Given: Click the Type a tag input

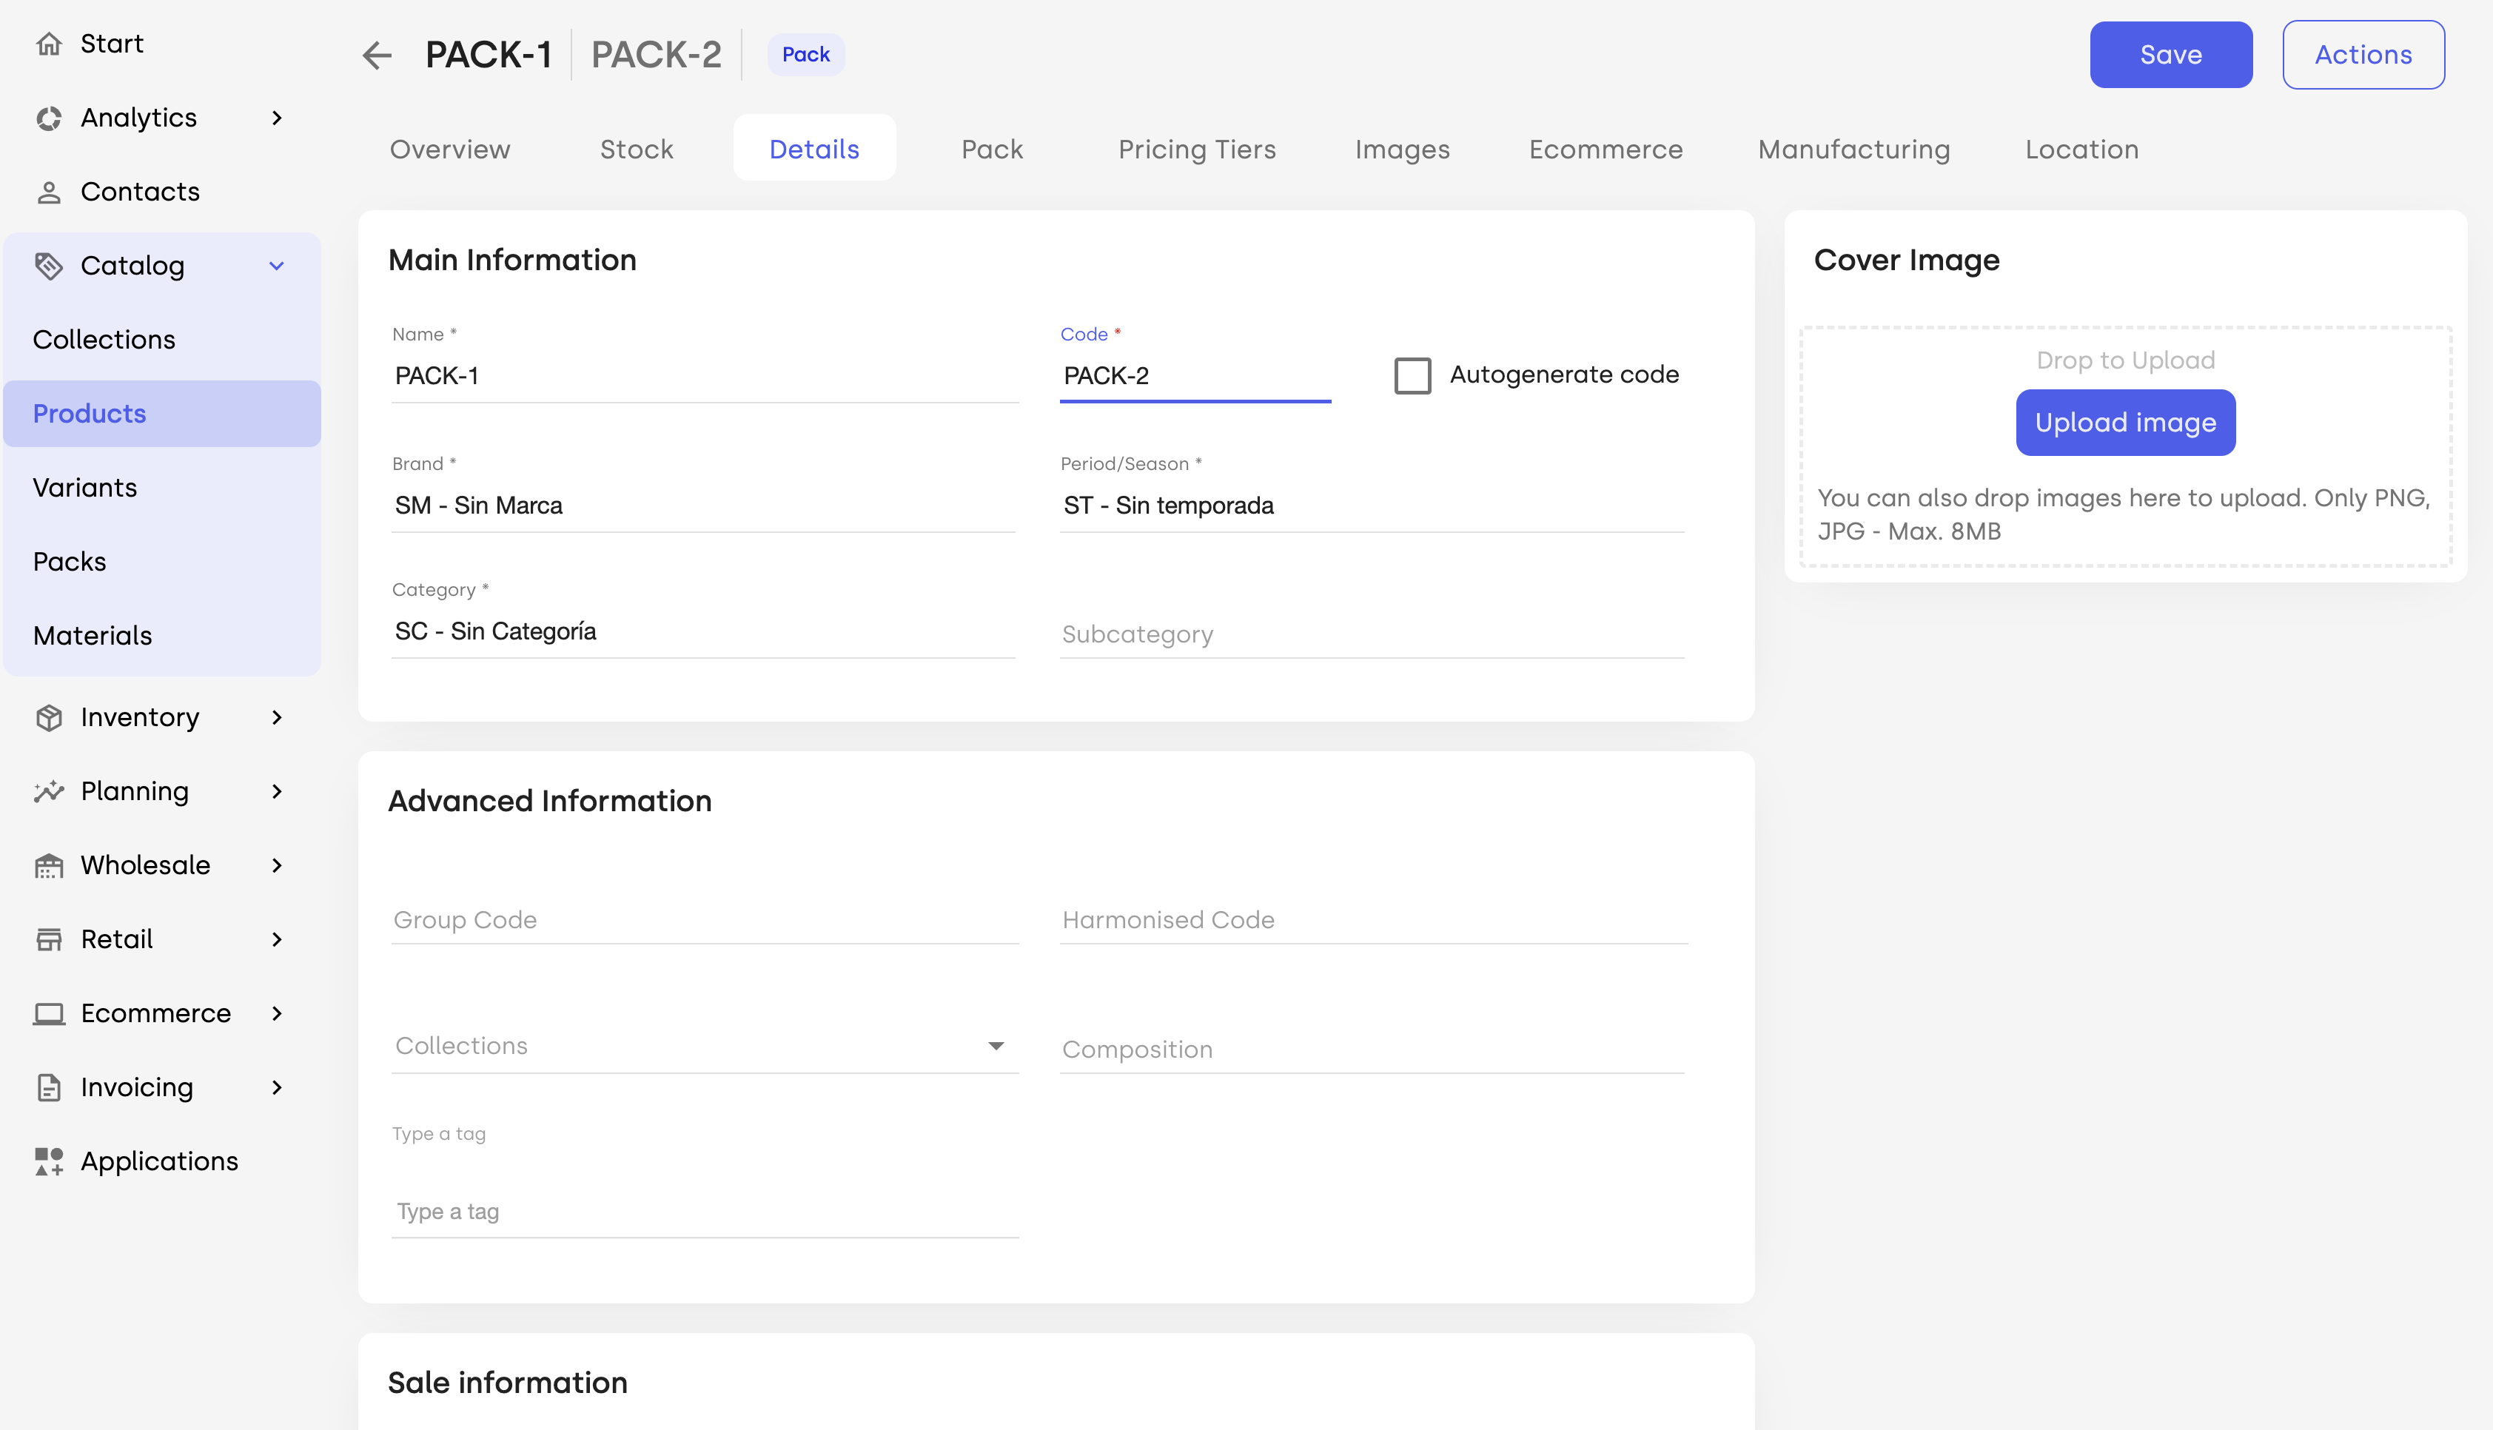Looking at the screenshot, I should click(705, 1212).
